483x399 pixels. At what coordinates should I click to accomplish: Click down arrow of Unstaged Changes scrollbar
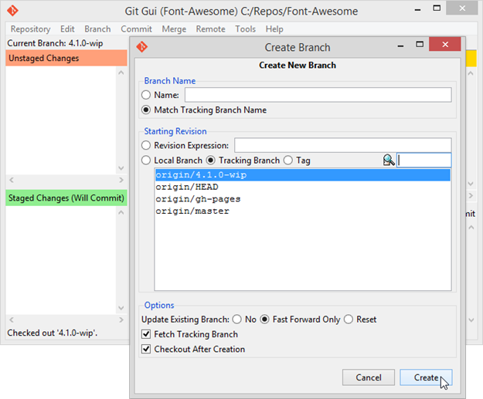coord(121,168)
